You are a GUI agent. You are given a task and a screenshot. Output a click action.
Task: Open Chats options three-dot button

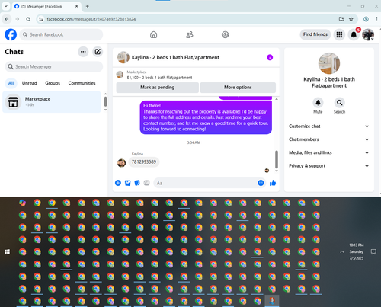point(83,52)
